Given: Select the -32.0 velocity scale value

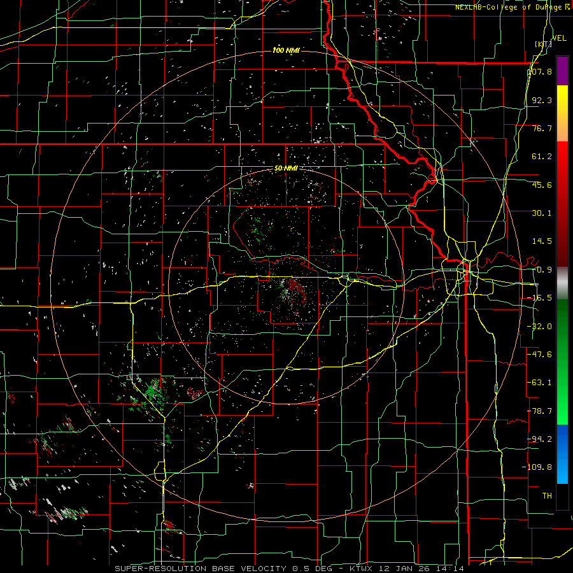Looking at the screenshot, I should 540,327.
